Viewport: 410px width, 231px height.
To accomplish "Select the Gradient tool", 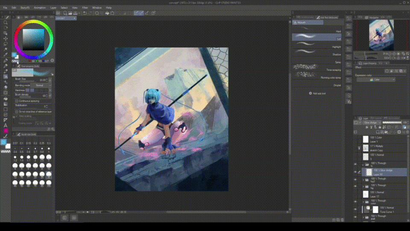I will [6, 104].
